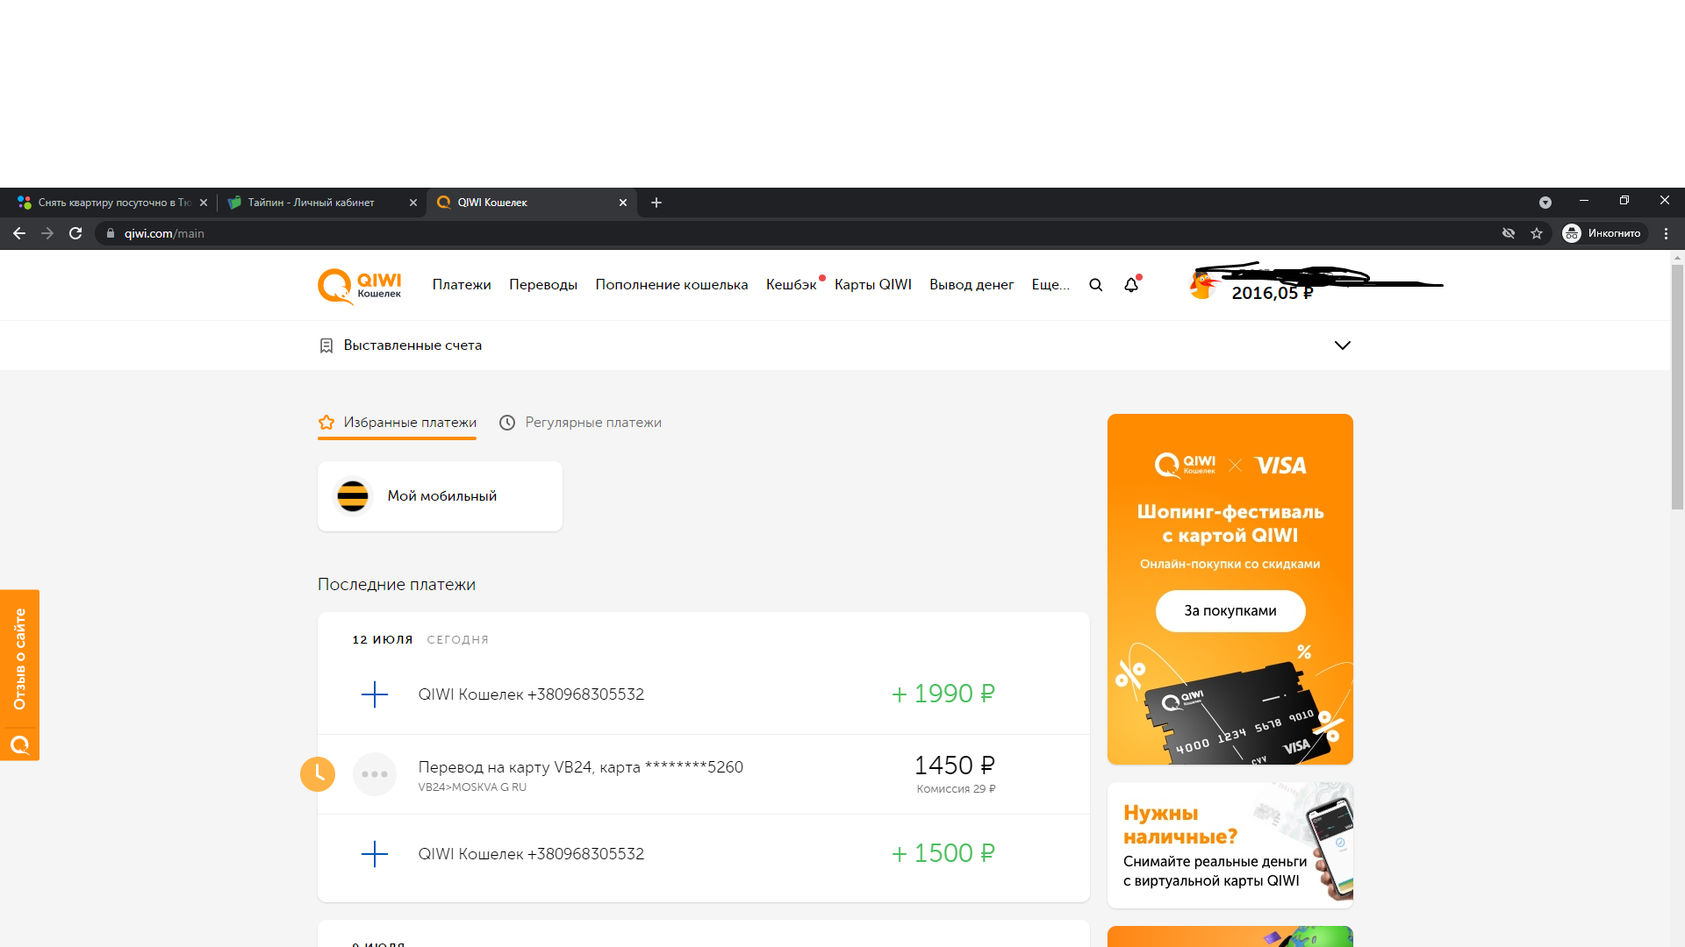Open the Вывод денег menu
This screenshot has height=947, width=1685.
click(972, 285)
